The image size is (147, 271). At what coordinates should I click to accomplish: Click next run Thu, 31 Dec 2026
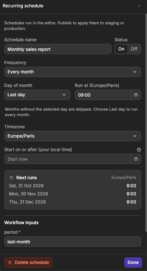[x=28, y=202]
